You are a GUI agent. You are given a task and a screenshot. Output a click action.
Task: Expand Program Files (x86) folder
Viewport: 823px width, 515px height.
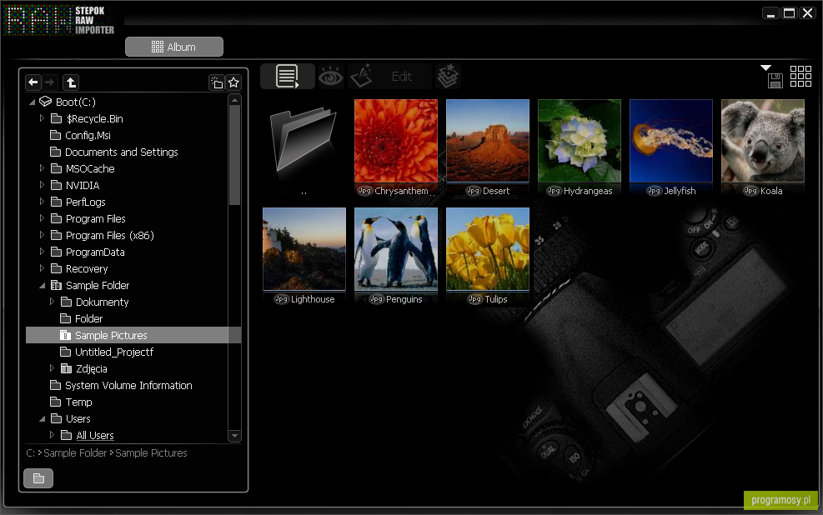tap(42, 235)
